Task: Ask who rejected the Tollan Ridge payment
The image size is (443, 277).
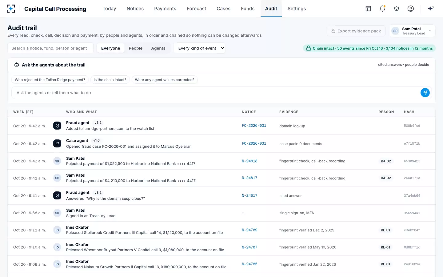Action: 50,80
